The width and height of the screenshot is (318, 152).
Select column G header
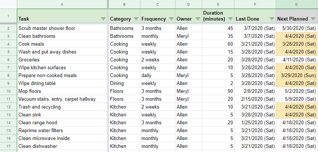click(x=297, y=4)
